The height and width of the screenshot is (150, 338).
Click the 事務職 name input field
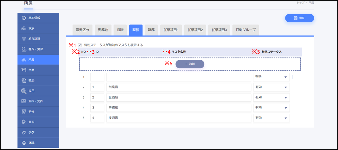tap(179, 108)
